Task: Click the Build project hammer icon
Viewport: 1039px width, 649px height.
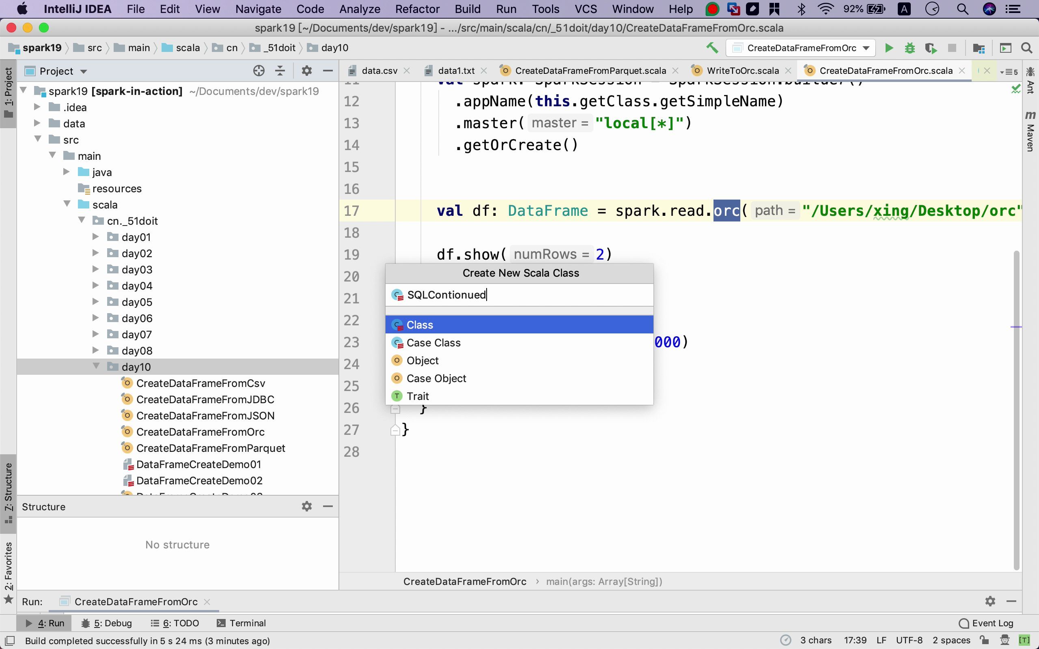Action: pos(712,48)
